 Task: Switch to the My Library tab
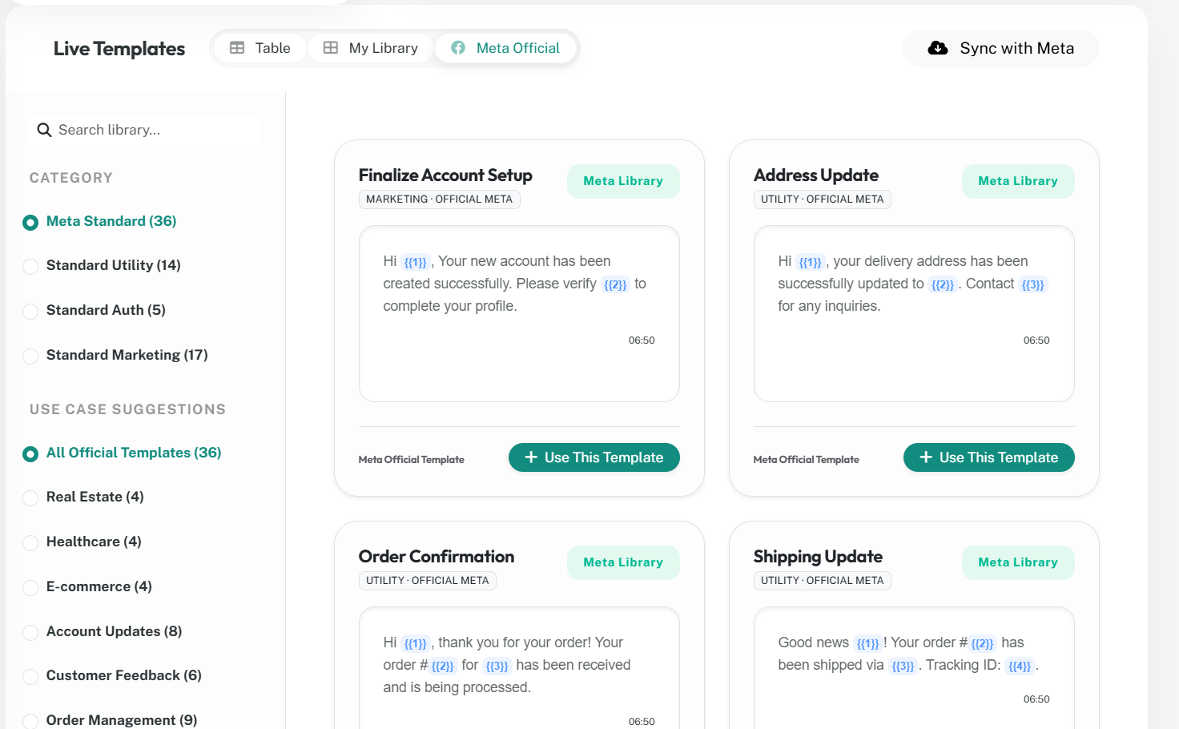[371, 48]
